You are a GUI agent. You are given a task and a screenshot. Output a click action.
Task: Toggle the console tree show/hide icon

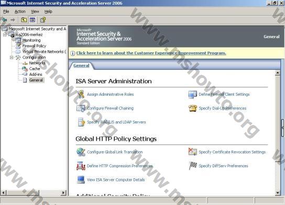click(x=32, y=19)
